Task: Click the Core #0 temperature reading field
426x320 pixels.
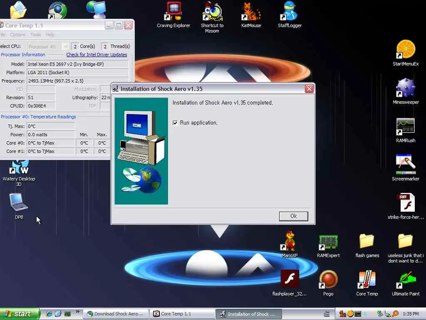Action: click(51, 143)
